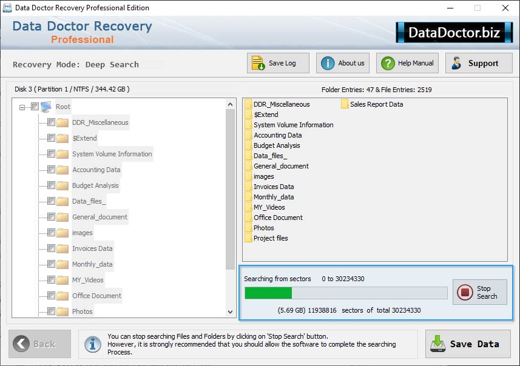
Task: Open Sales Report Data folder icon
Action: (x=345, y=104)
